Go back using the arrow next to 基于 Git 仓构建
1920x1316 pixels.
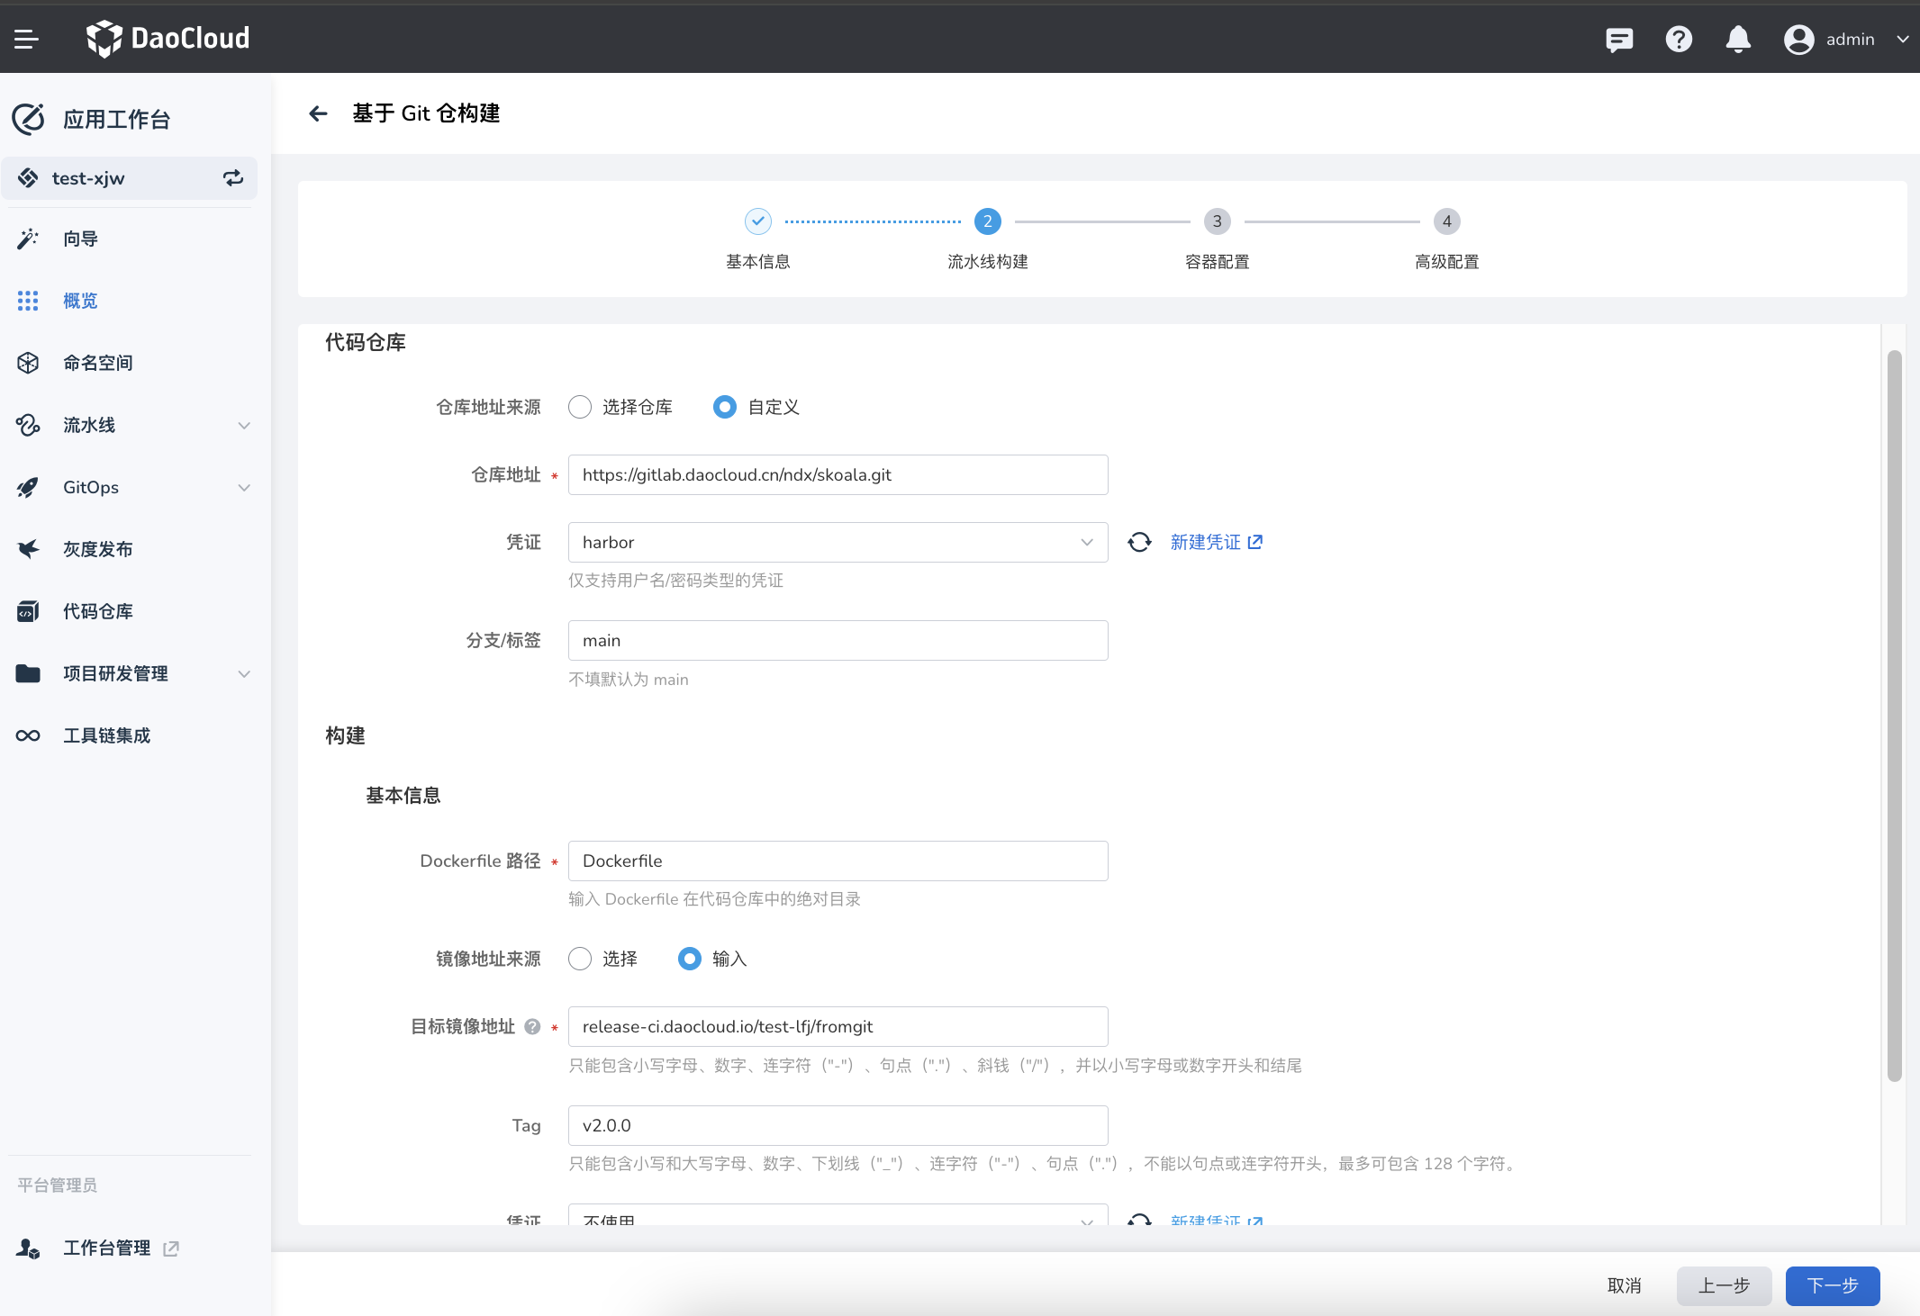click(319, 113)
